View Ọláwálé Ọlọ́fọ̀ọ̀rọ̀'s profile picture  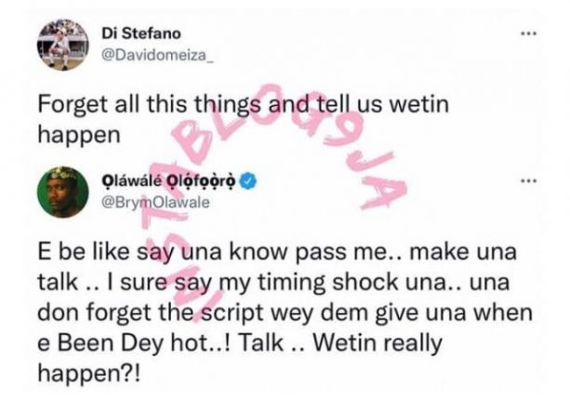click(63, 192)
